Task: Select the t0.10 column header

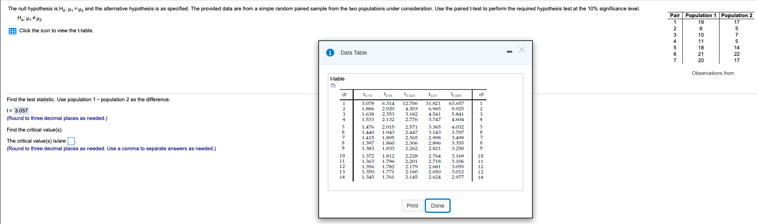Action: tap(367, 95)
